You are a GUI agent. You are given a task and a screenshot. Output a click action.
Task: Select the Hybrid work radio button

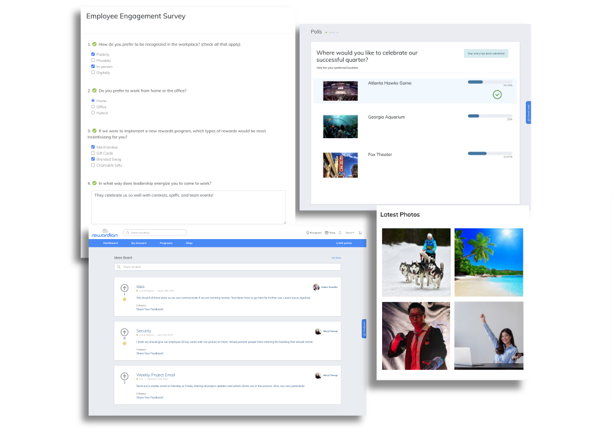coord(93,113)
